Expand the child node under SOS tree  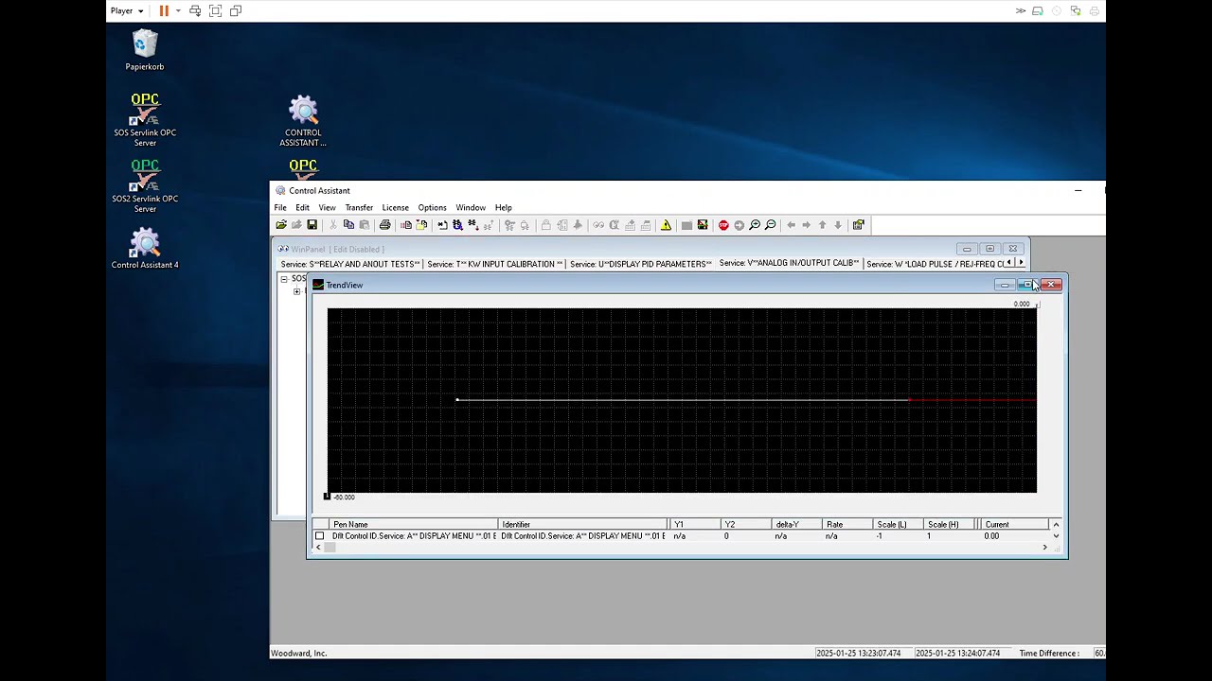click(x=296, y=291)
